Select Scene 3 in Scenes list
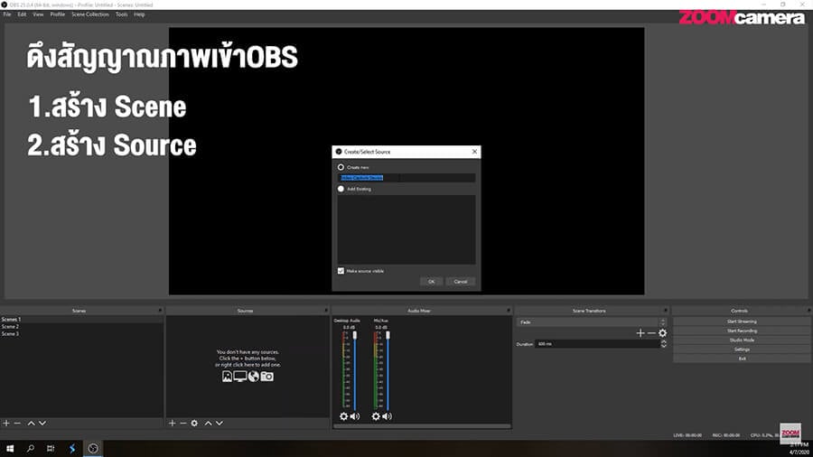Screen dimensions: 813x457 click(81, 334)
